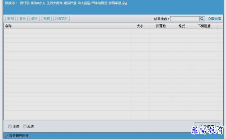The width and height of the screenshot is (226, 139).
Task: Open hot search word 回家的诱惑
Action: 99,3
